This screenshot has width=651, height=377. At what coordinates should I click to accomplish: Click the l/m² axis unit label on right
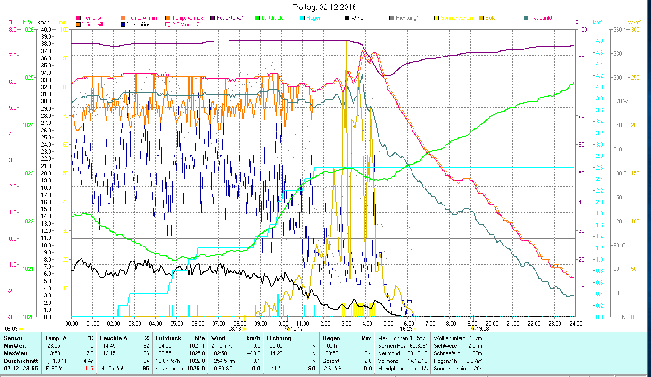point(597,22)
